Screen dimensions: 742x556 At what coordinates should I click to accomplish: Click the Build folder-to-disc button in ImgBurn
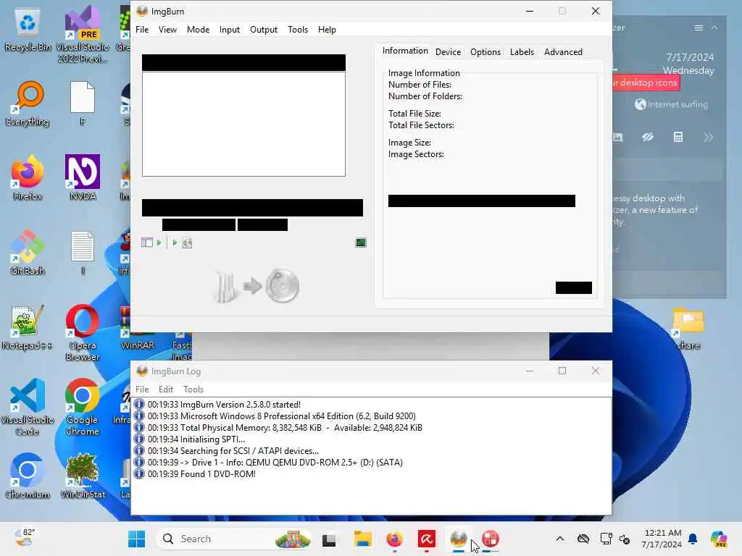click(257, 285)
